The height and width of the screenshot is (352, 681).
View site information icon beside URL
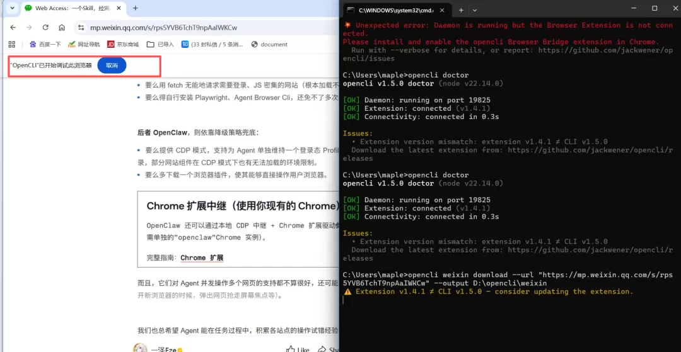click(81, 28)
